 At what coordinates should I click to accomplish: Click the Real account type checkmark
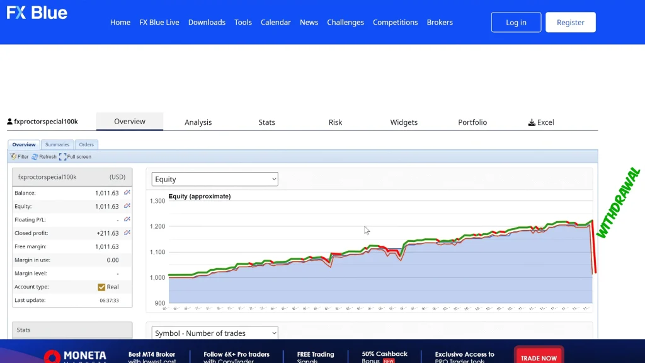[x=101, y=287]
